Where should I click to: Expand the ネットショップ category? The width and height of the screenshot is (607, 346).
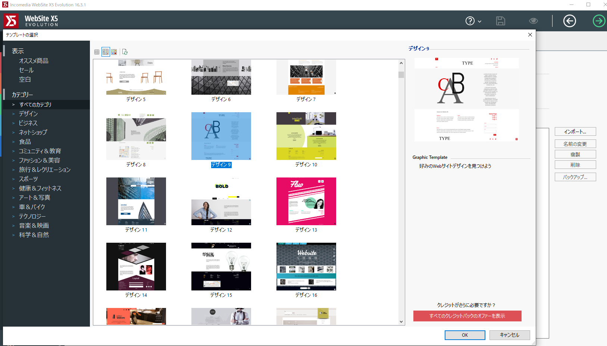point(13,133)
